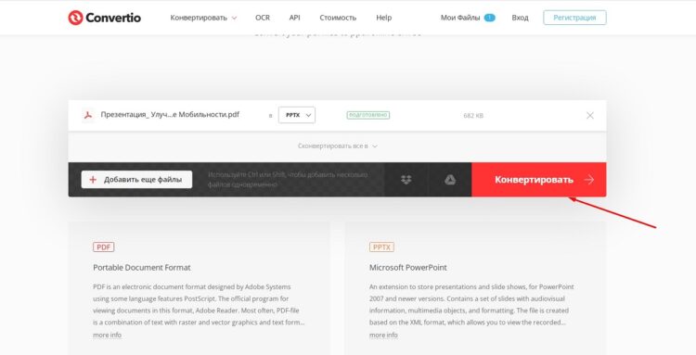
Task: Remove the uploaded file with the X icon
Action: pos(590,116)
